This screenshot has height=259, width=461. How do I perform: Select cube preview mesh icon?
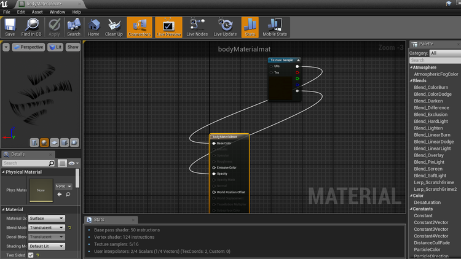coord(64,143)
